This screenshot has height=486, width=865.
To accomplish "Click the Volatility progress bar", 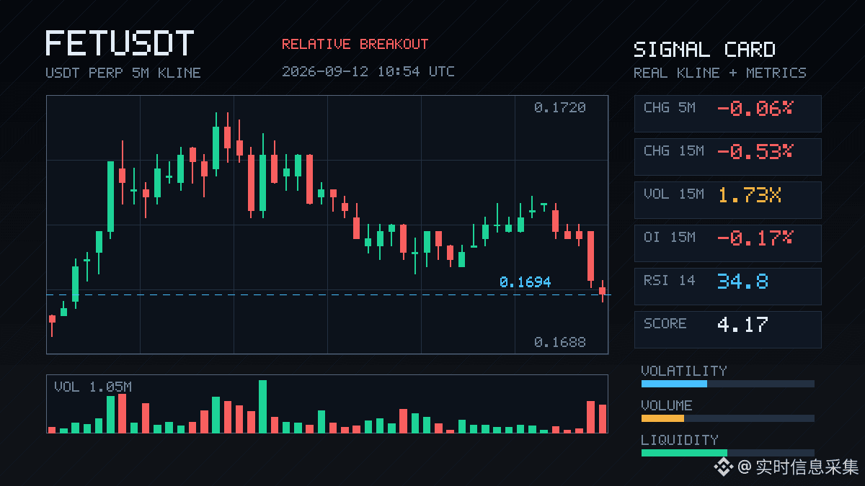I will 727,384.
